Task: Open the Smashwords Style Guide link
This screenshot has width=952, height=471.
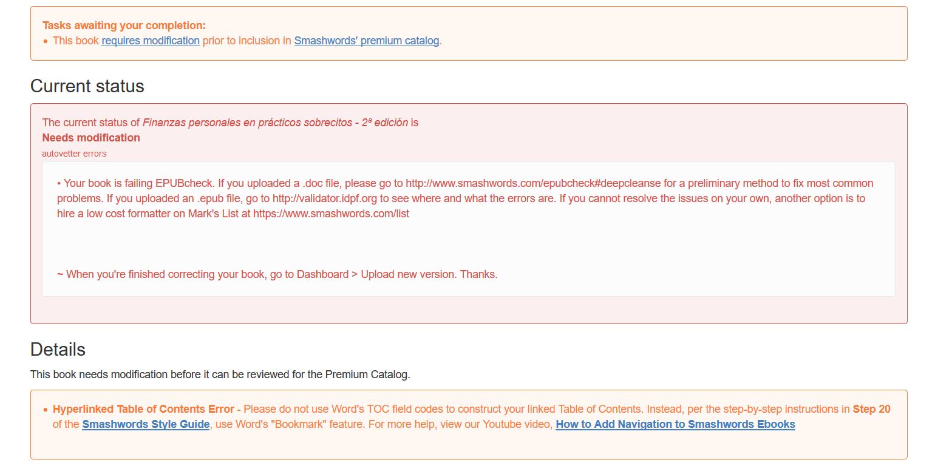Action: point(146,424)
